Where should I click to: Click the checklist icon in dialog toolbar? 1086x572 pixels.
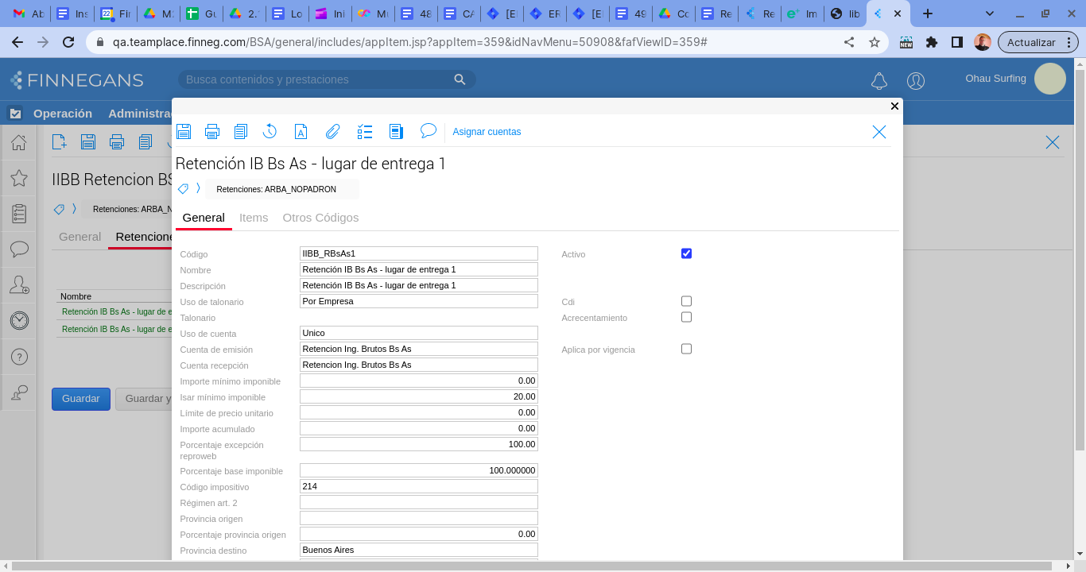click(x=364, y=132)
